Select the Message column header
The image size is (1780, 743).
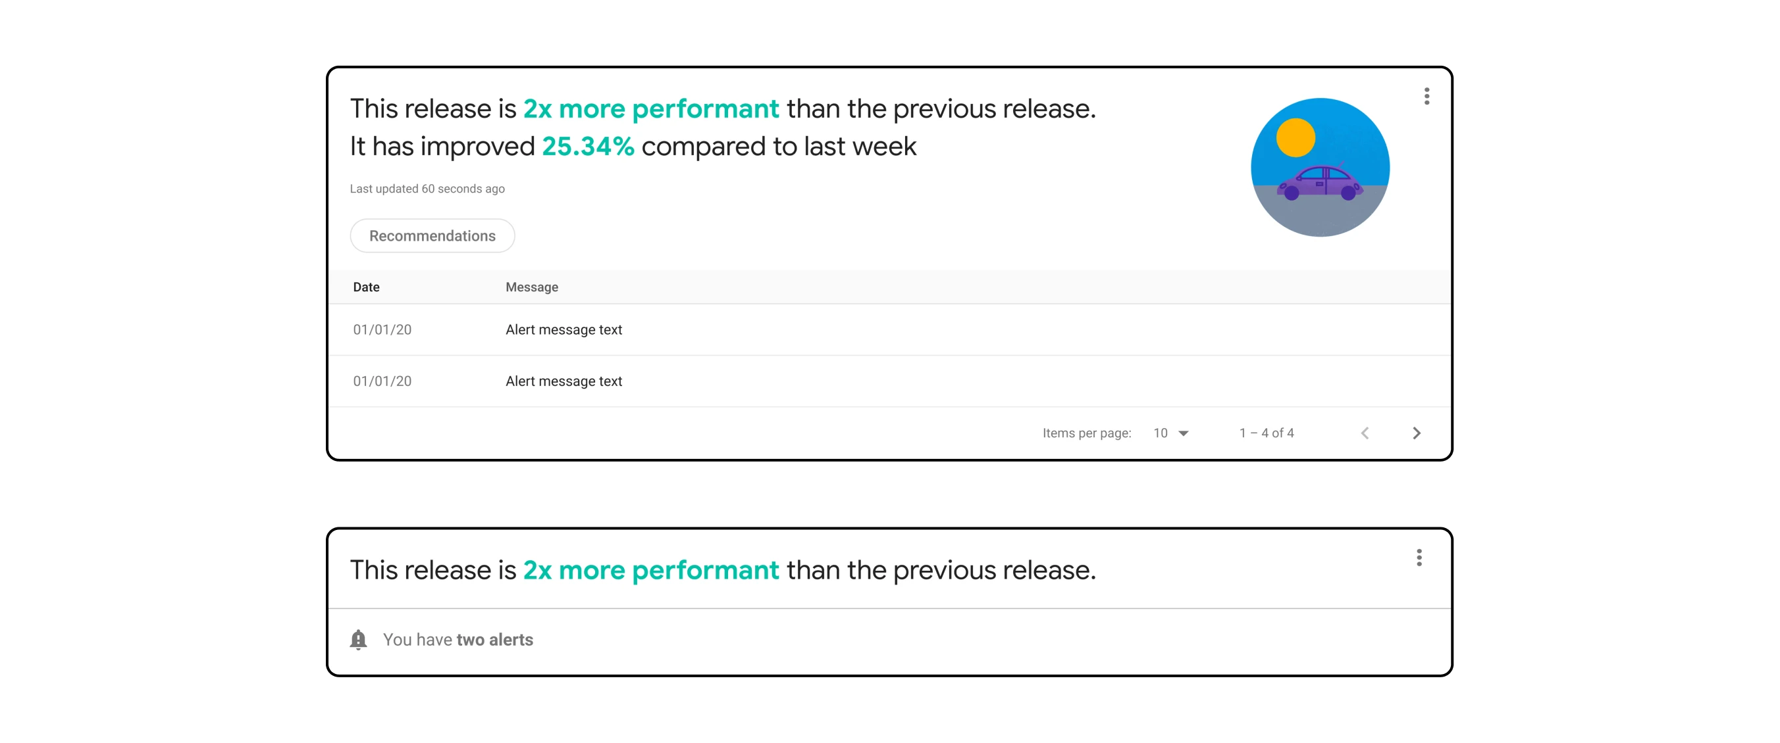[x=531, y=286]
